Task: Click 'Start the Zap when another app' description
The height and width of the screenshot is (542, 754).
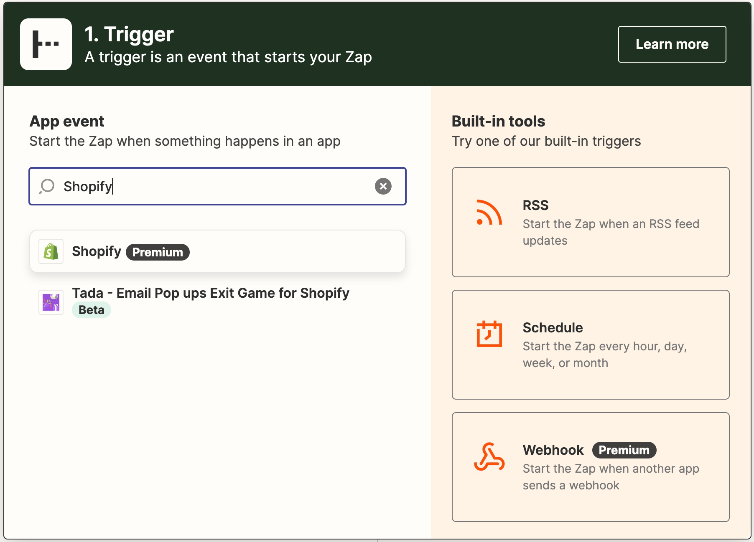Action: pyautogui.click(x=611, y=477)
